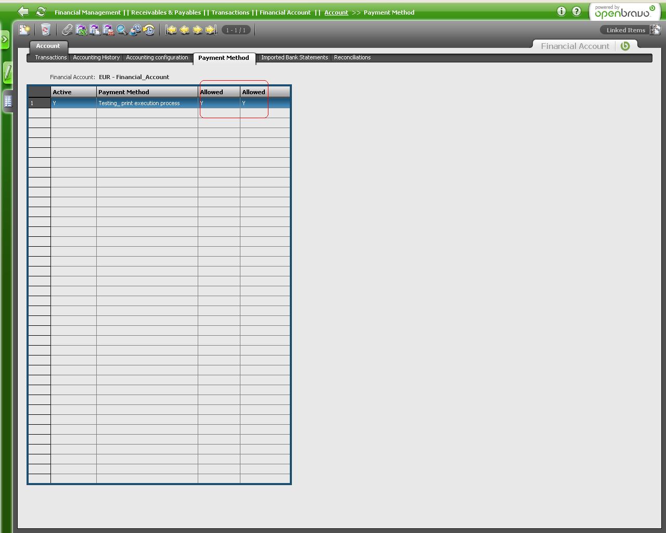666x533 pixels.
Task: Sort by the Active column header
Action: click(x=73, y=92)
